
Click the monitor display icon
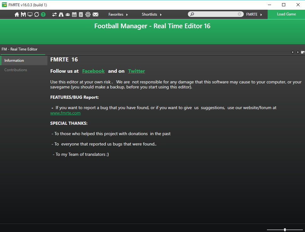pyautogui.click(x=30, y=14)
